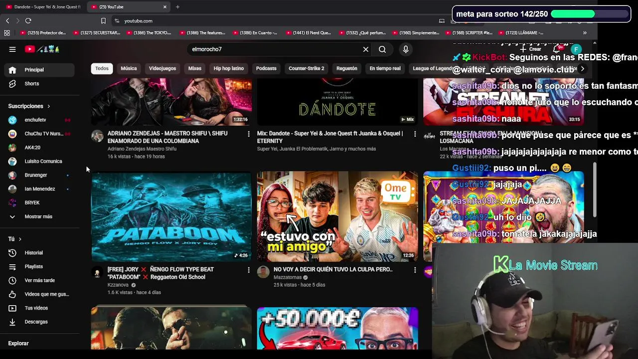Click the youtube.com address bar

274,21
